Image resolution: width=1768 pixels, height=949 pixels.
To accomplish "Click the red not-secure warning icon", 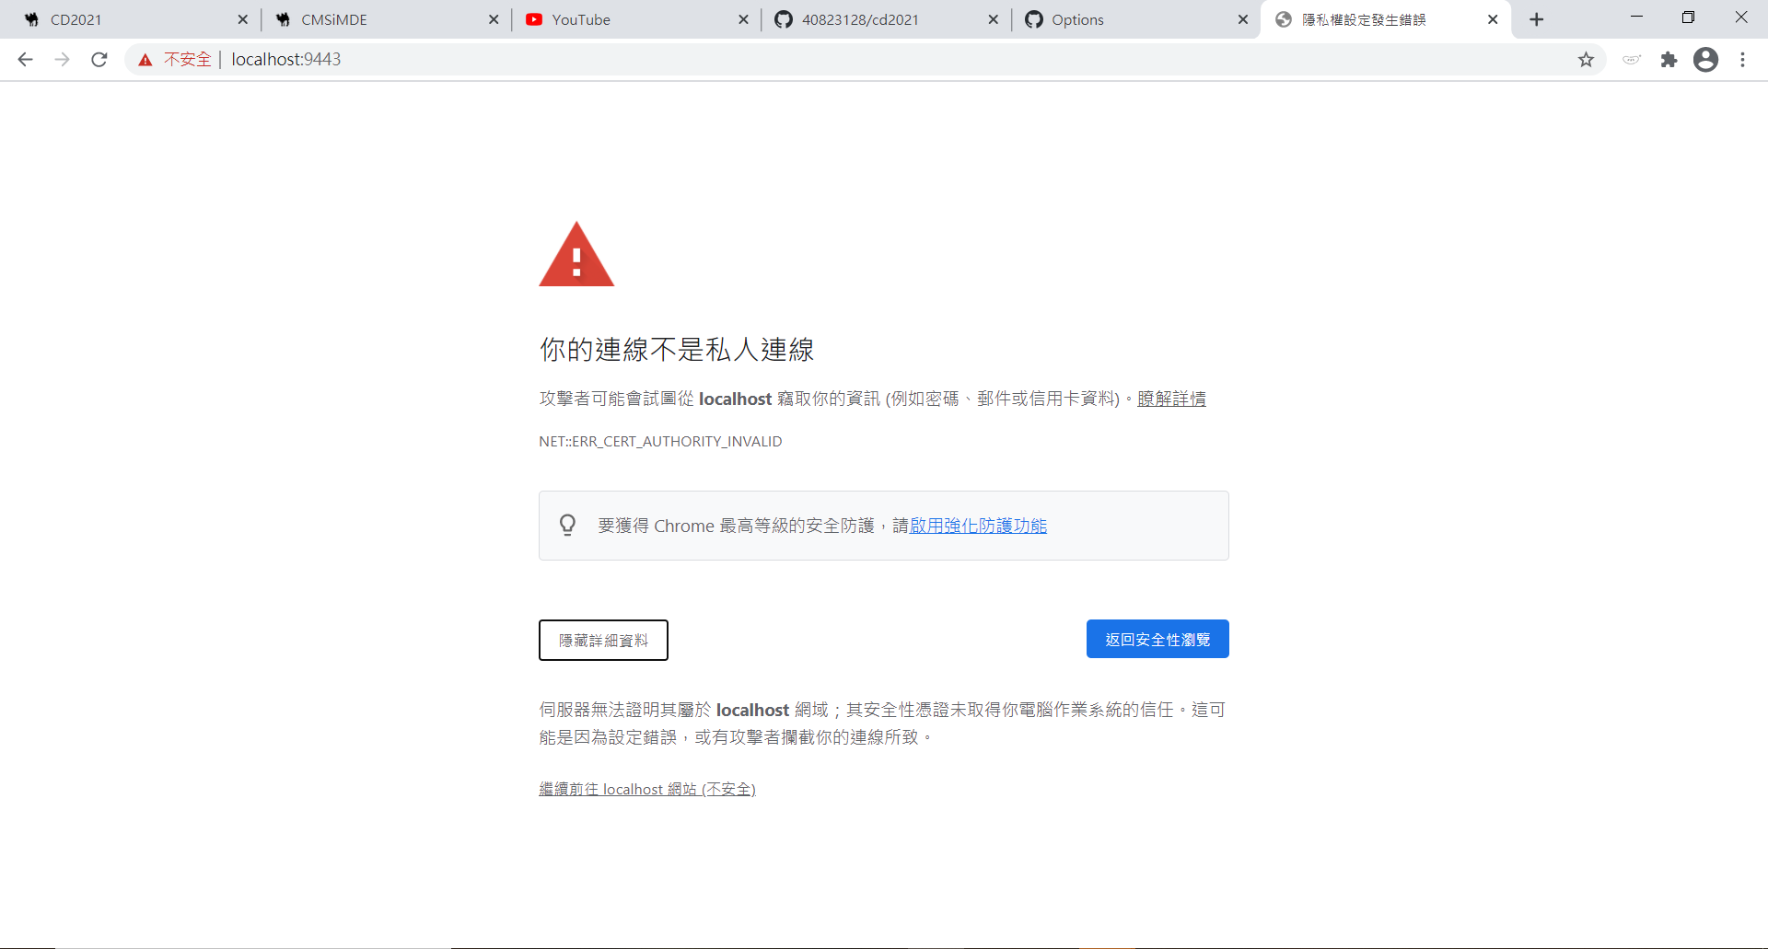I will click(x=145, y=60).
